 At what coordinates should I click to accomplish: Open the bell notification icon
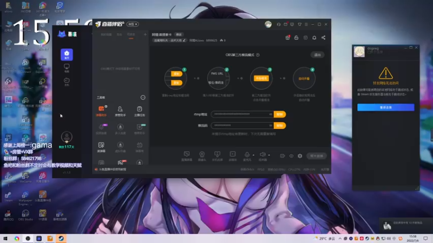click(x=314, y=37)
